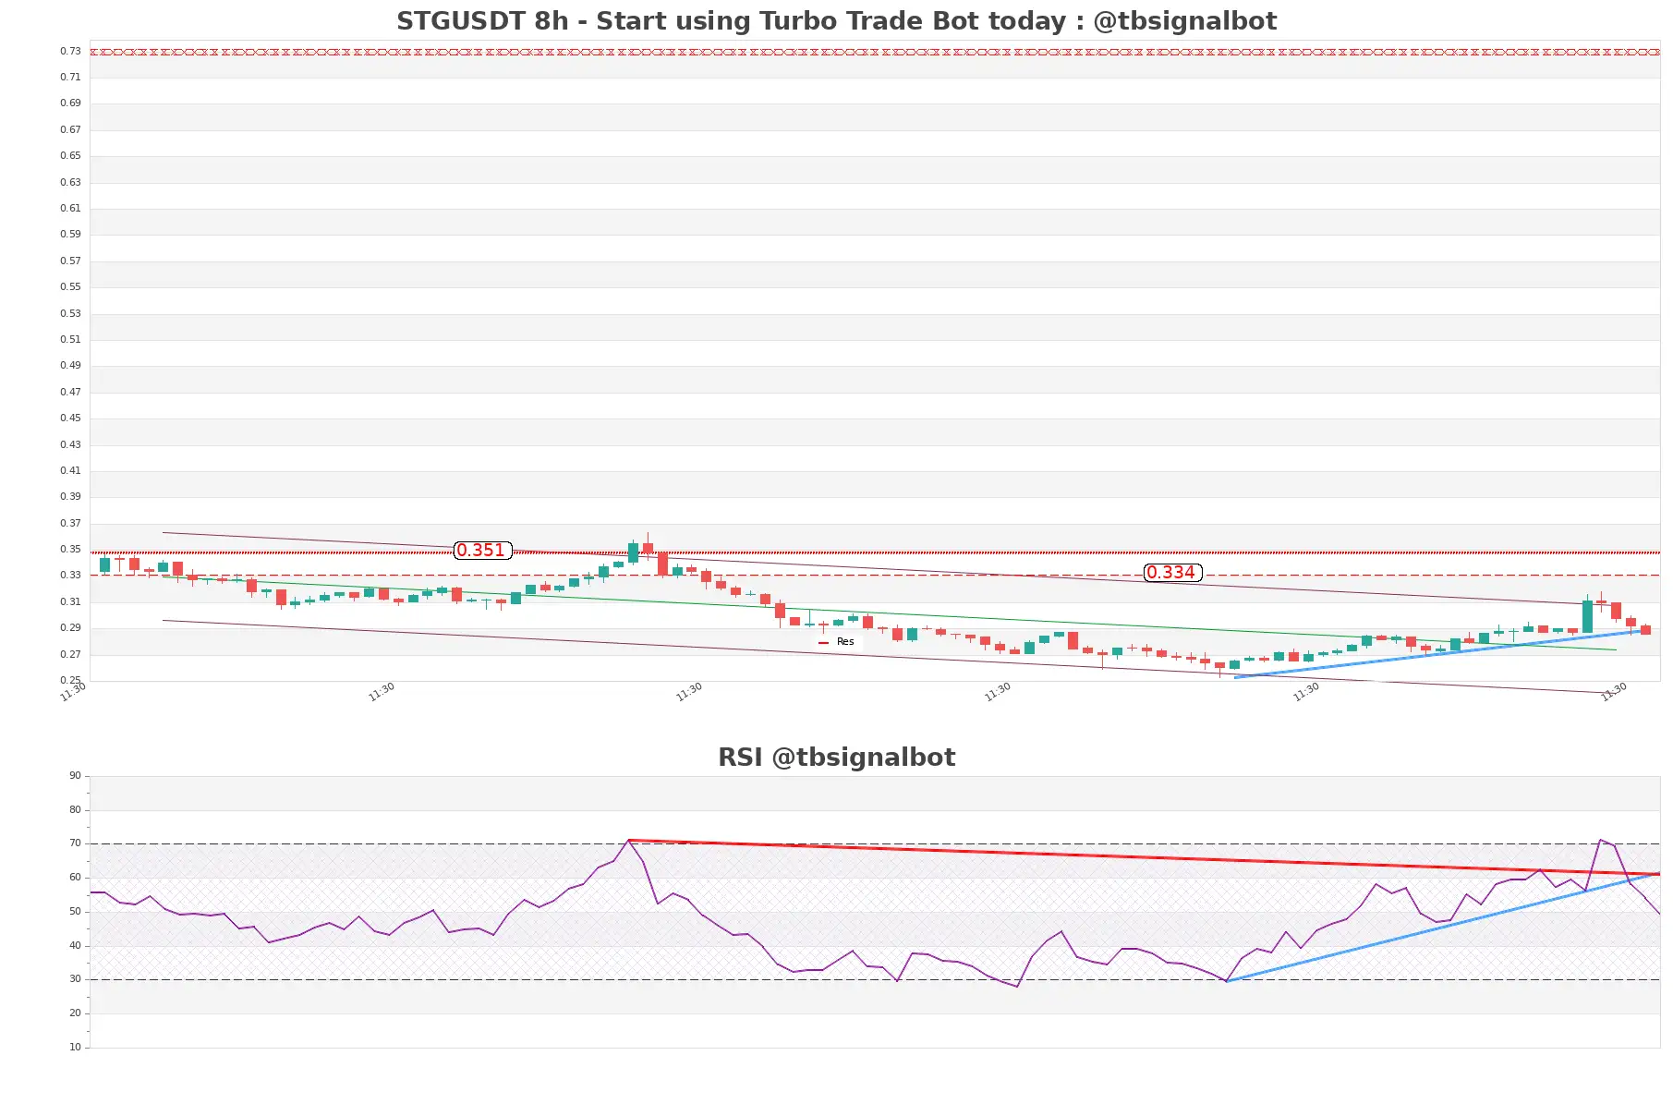Click the RSI 10 axis label
Screen dimensions: 1673x1116
click(x=75, y=1048)
